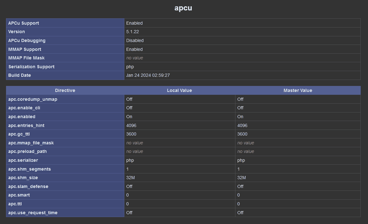368x224 pixels.
Task: Click the php value of Serialization Support
Action: [130, 67]
